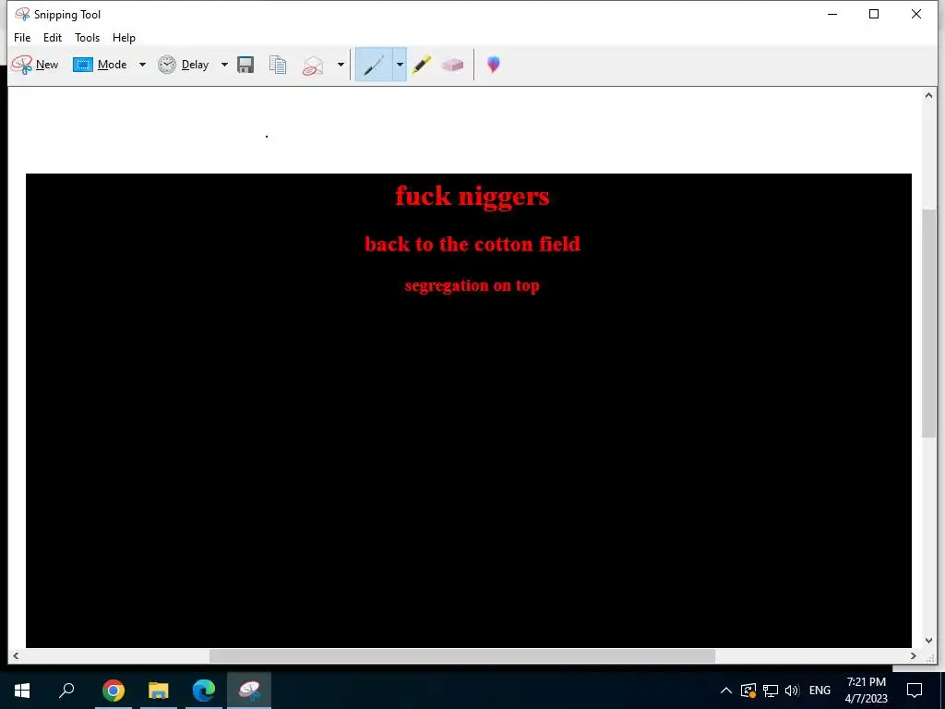The height and width of the screenshot is (709, 945).
Task: Click the Delay clock button
Action: (184, 65)
